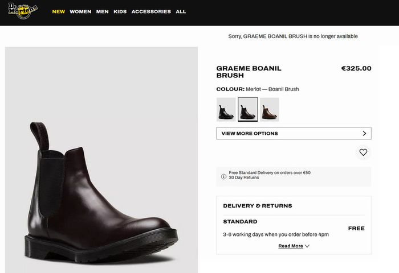
Task: Select the black boot colour swatch
Action: click(x=226, y=109)
